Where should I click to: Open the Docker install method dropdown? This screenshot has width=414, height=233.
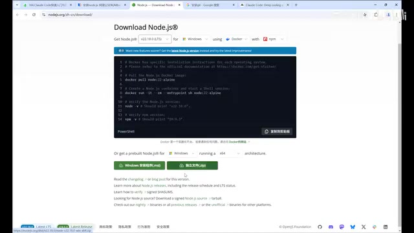click(237, 39)
